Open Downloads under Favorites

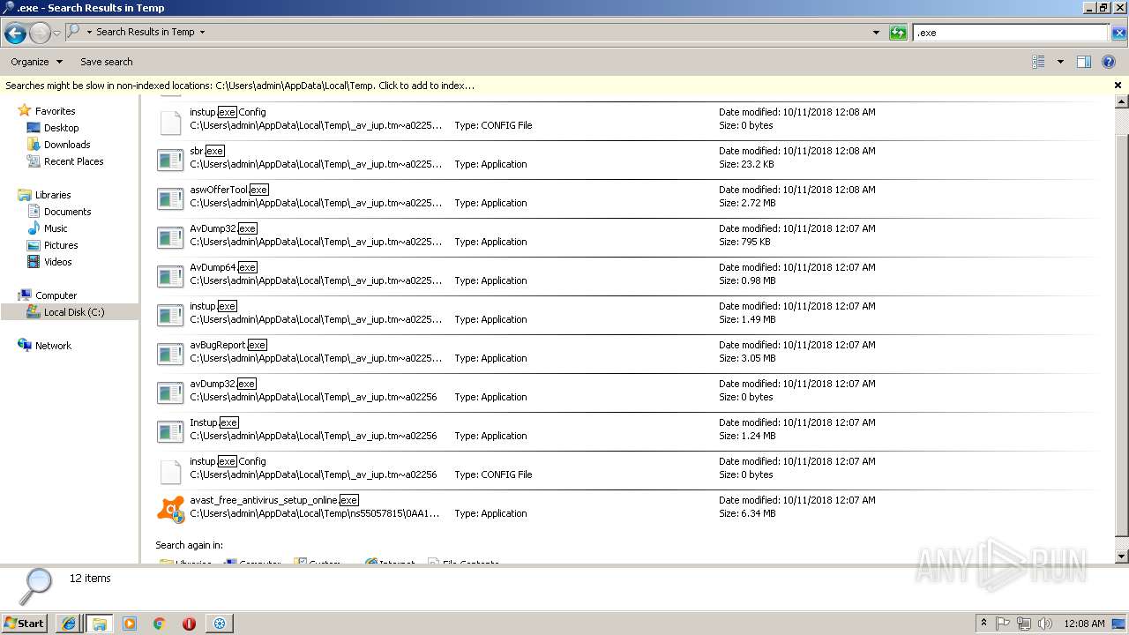[67, 145]
